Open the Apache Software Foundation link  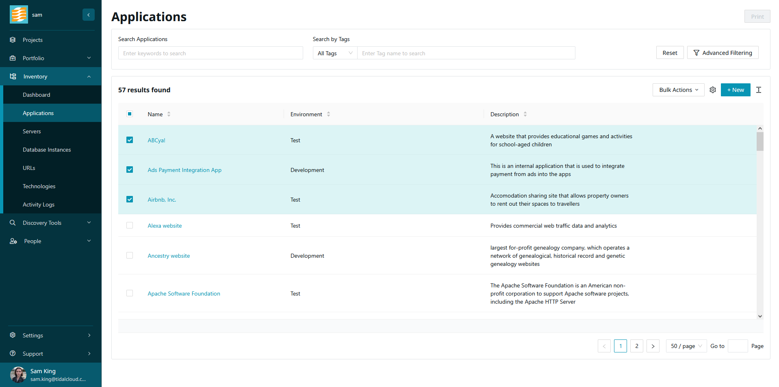coord(184,294)
